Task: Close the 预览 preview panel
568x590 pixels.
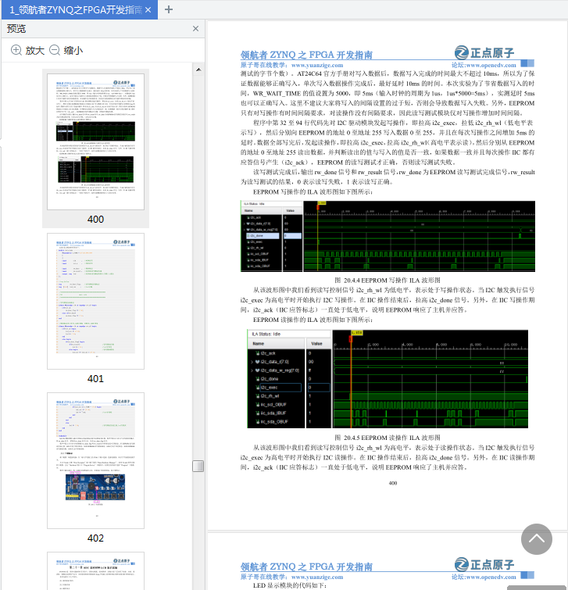Action: [195, 29]
